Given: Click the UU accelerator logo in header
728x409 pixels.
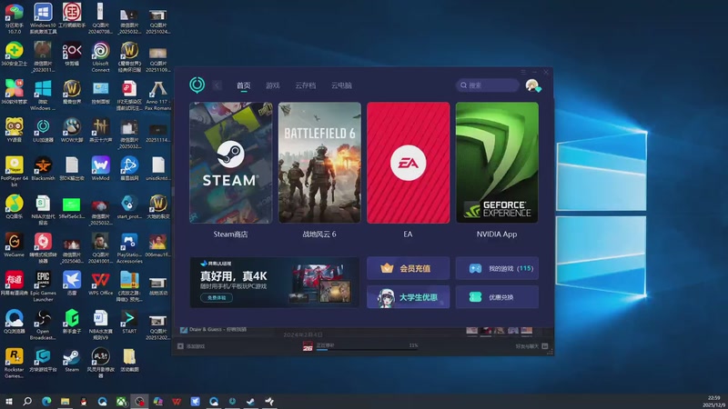Looking at the screenshot, I should click(197, 85).
